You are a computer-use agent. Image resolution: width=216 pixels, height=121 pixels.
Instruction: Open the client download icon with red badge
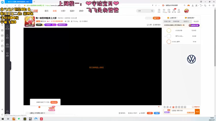pos(174,10)
